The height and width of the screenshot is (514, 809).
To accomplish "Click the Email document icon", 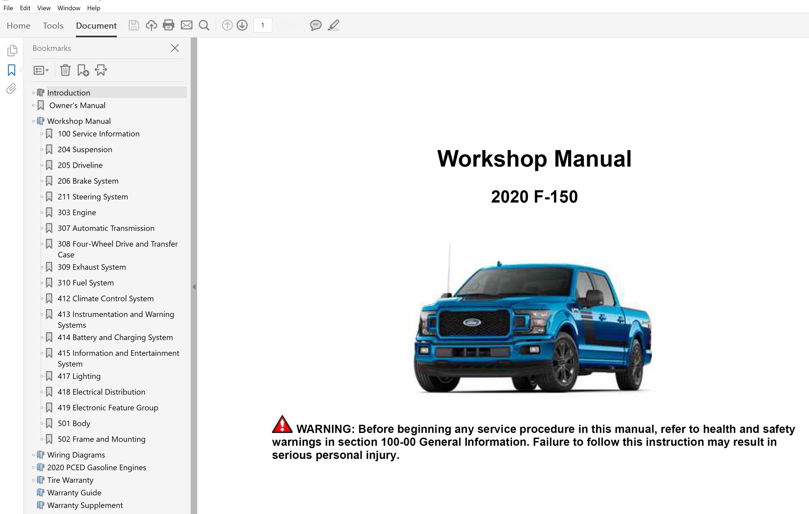I will point(186,25).
